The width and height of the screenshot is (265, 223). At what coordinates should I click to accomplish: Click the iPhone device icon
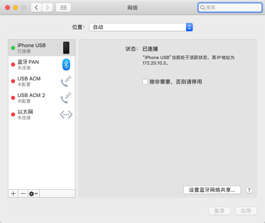click(x=66, y=48)
